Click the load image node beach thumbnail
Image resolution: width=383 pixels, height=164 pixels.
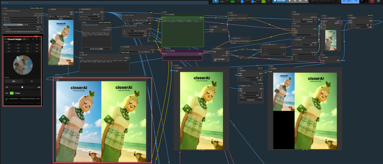[x=61, y=42]
